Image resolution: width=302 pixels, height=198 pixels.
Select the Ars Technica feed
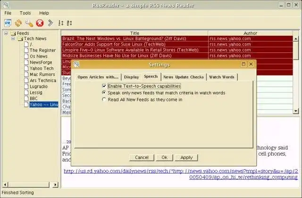click(43, 80)
